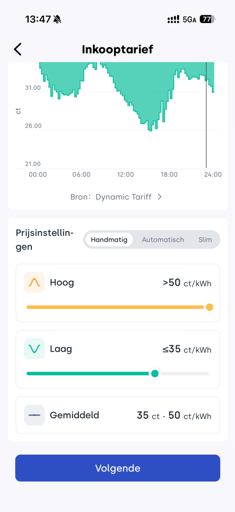Screen dimensions: 235x512
Task: Tap the Volgende button
Action: point(117,468)
